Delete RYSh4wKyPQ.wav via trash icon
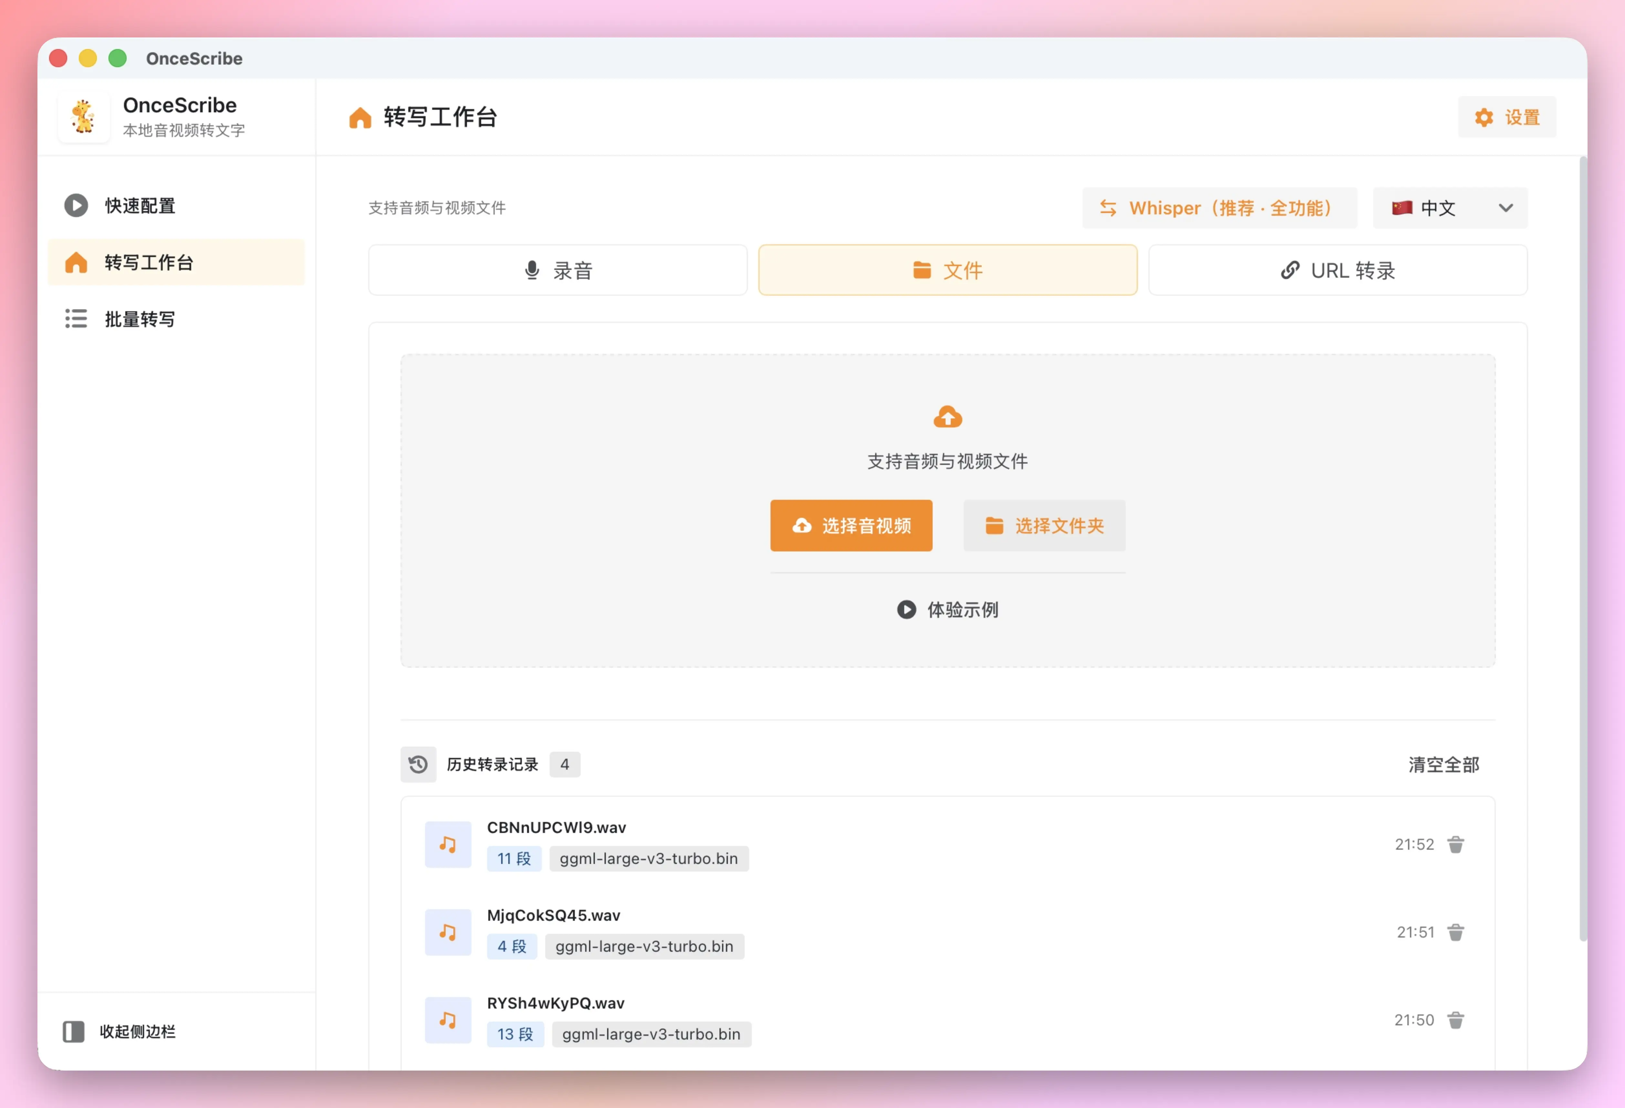The width and height of the screenshot is (1625, 1108). 1455,1020
